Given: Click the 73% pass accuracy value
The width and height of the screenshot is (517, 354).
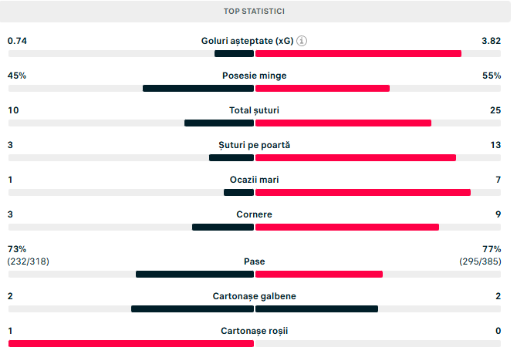Looking at the screenshot, I should (17, 249).
